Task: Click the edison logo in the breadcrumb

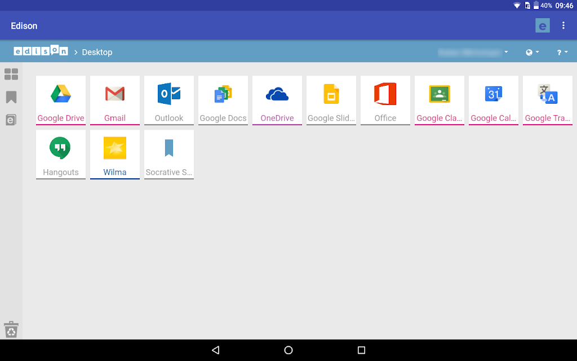Action: pyautogui.click(x=41, y=50)
